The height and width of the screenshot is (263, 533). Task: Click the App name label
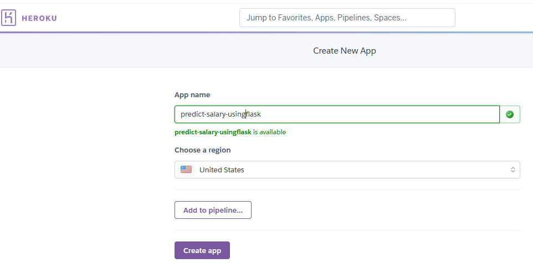coord(192,95)
